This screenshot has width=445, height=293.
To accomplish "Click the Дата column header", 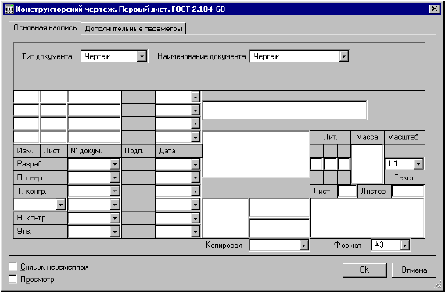I will [x=178, y=151].
